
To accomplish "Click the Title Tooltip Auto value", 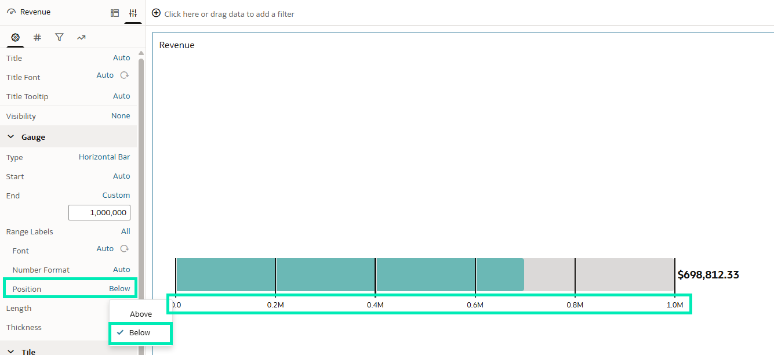I will (121, 96).
